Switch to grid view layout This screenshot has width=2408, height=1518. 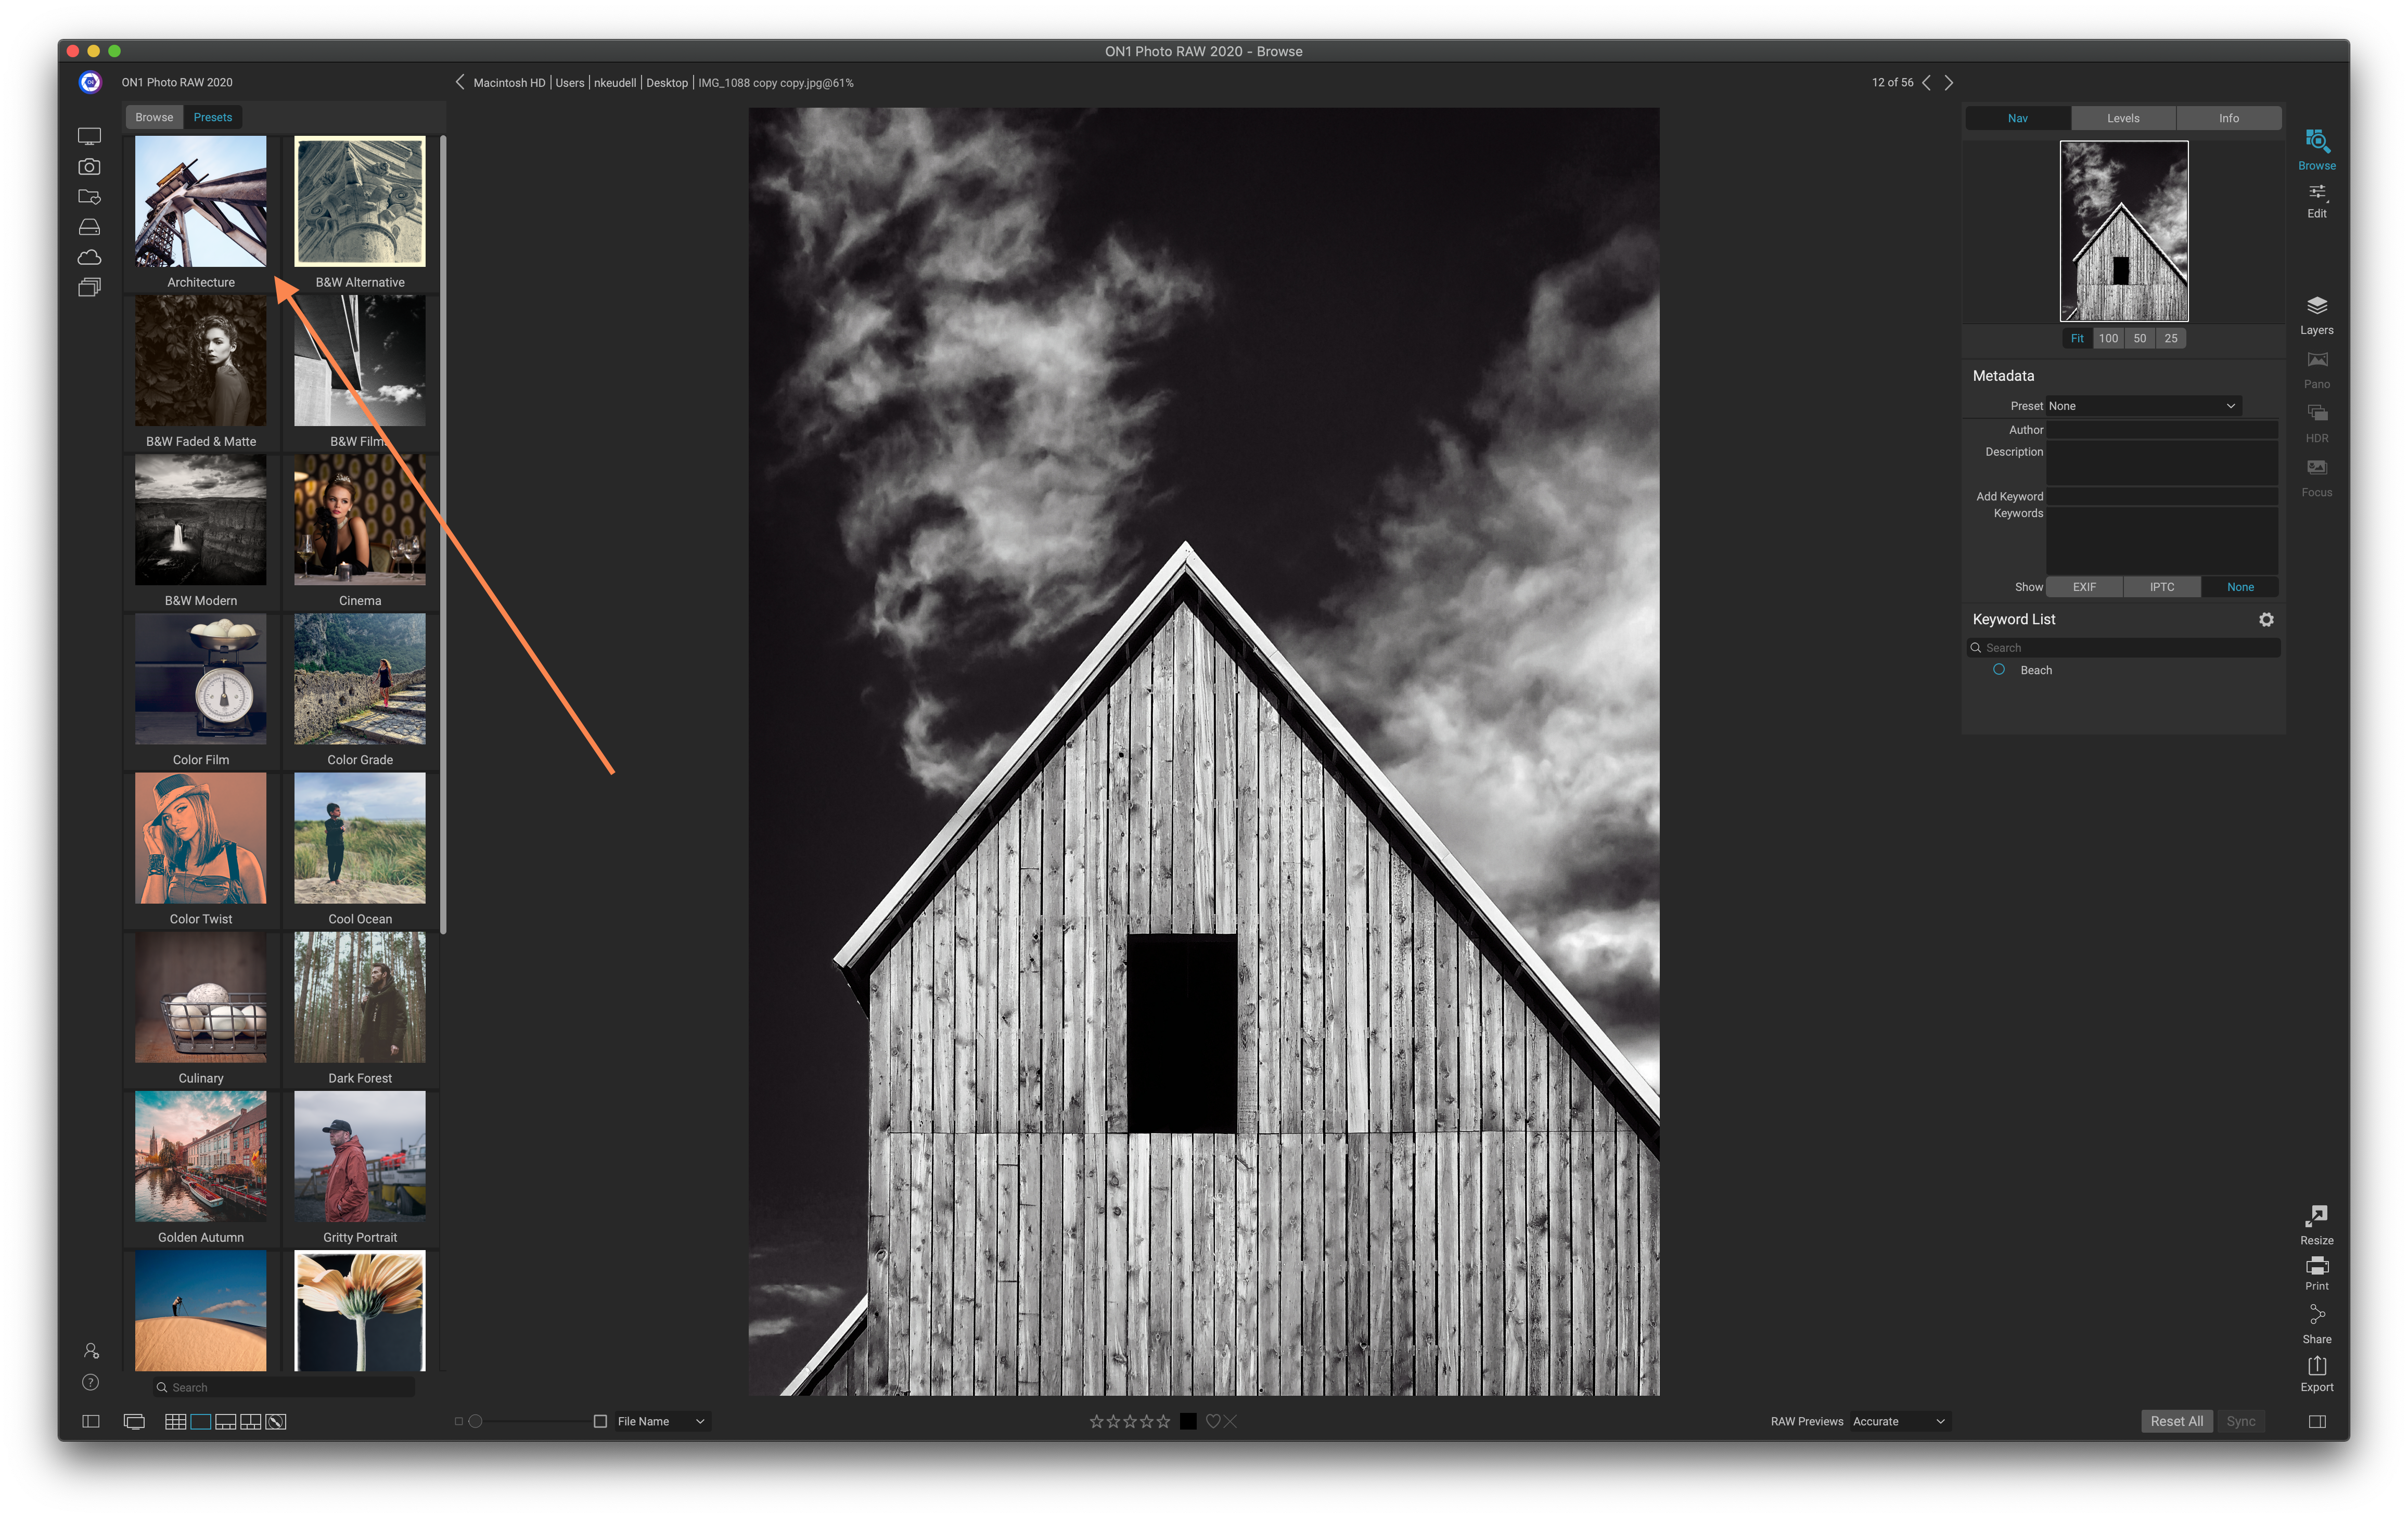tap(175, 1421)
